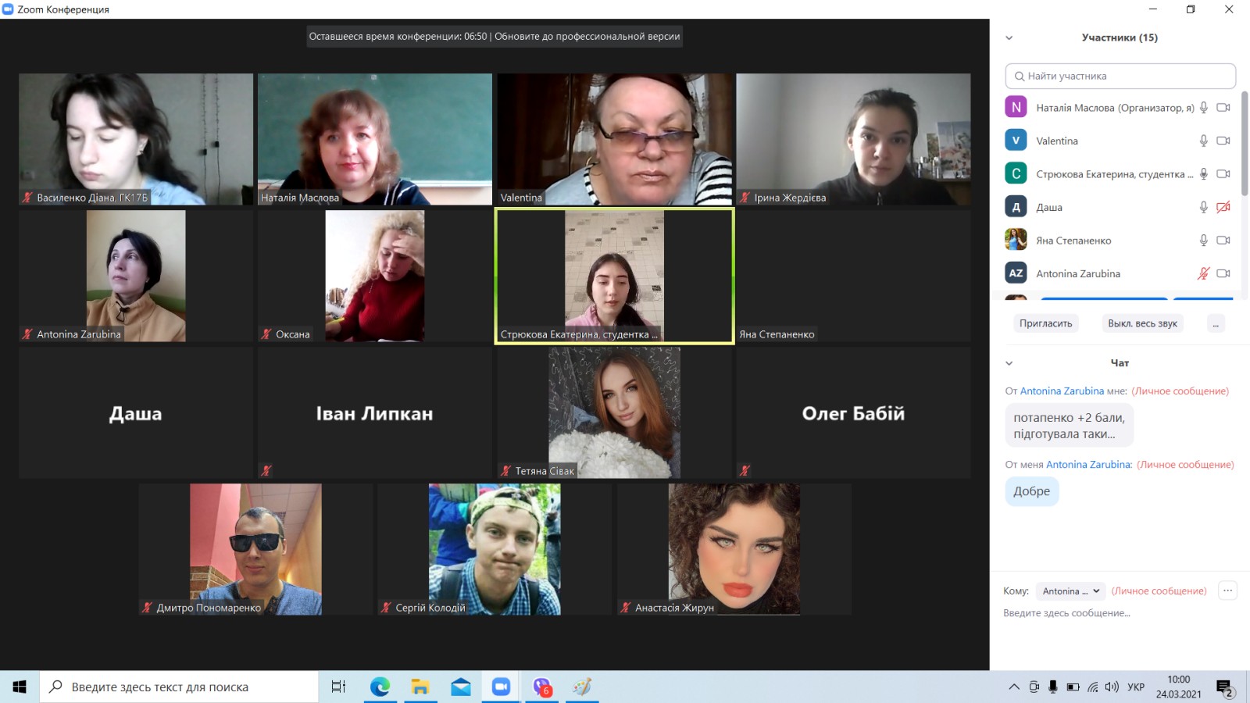This screenshot has height=703, width=1250.
Task: Click the chat message input field
Action: click(x=1117, y=613)
